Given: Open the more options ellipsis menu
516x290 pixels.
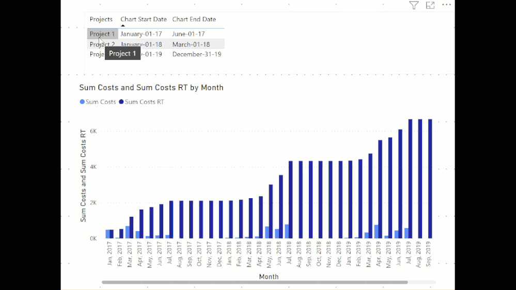Looking at the screenshot, I should click(446, 5).
